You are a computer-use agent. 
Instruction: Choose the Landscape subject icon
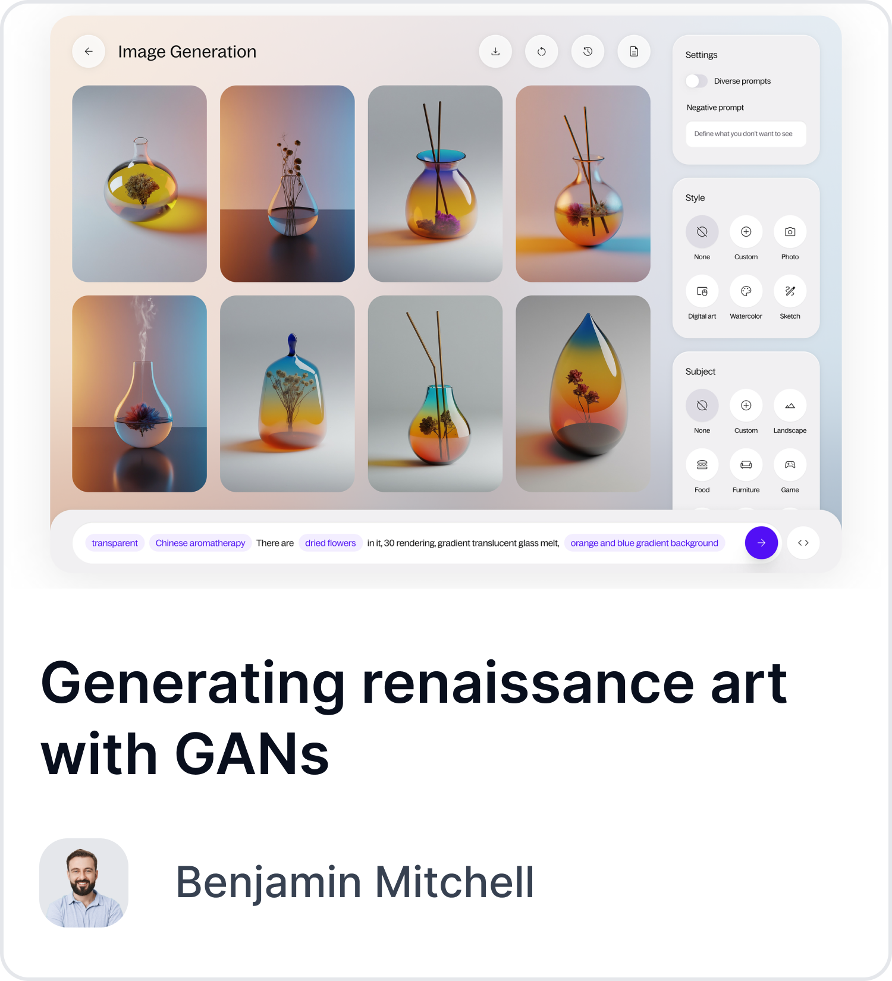[x=790, y=405]
